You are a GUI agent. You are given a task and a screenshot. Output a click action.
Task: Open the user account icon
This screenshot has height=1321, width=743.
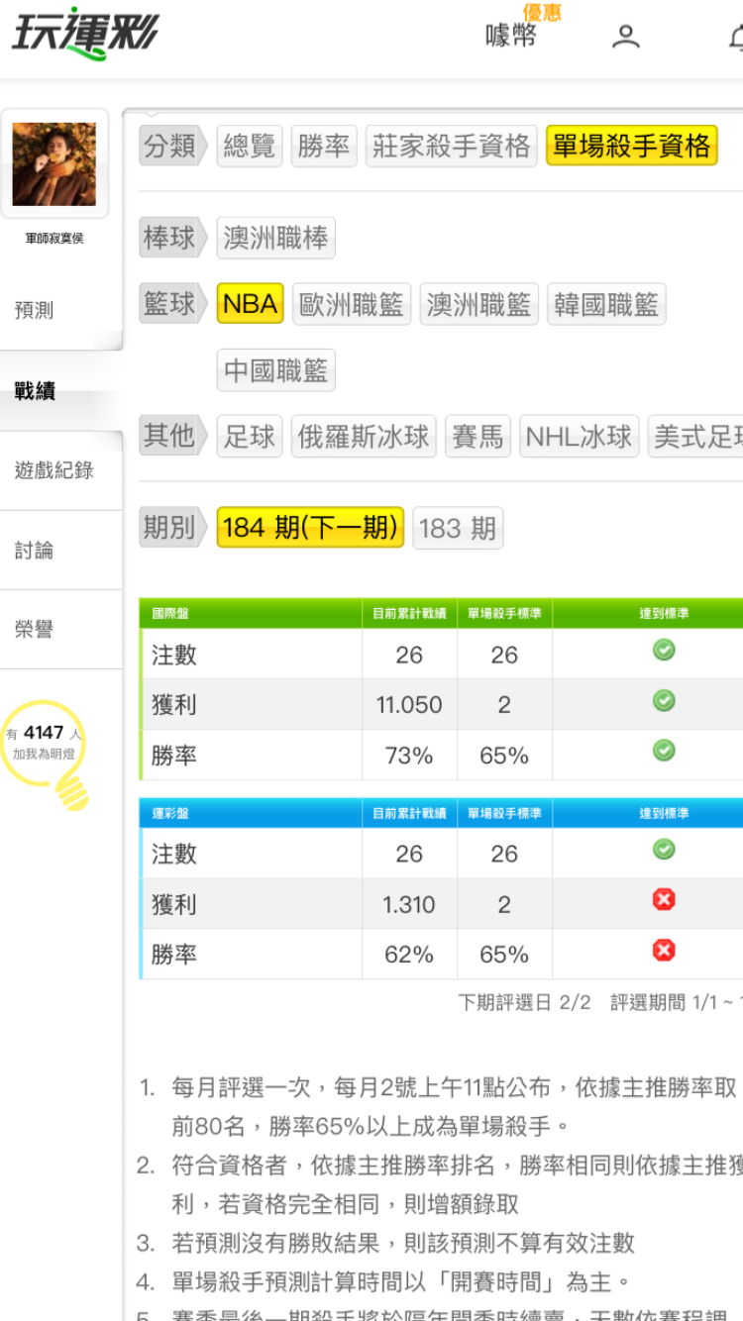(625, 37)
